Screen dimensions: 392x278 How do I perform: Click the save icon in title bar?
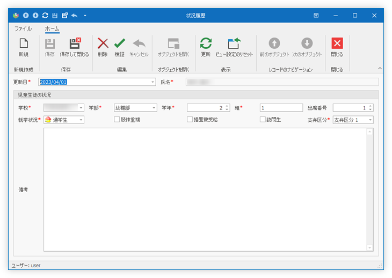55,16
